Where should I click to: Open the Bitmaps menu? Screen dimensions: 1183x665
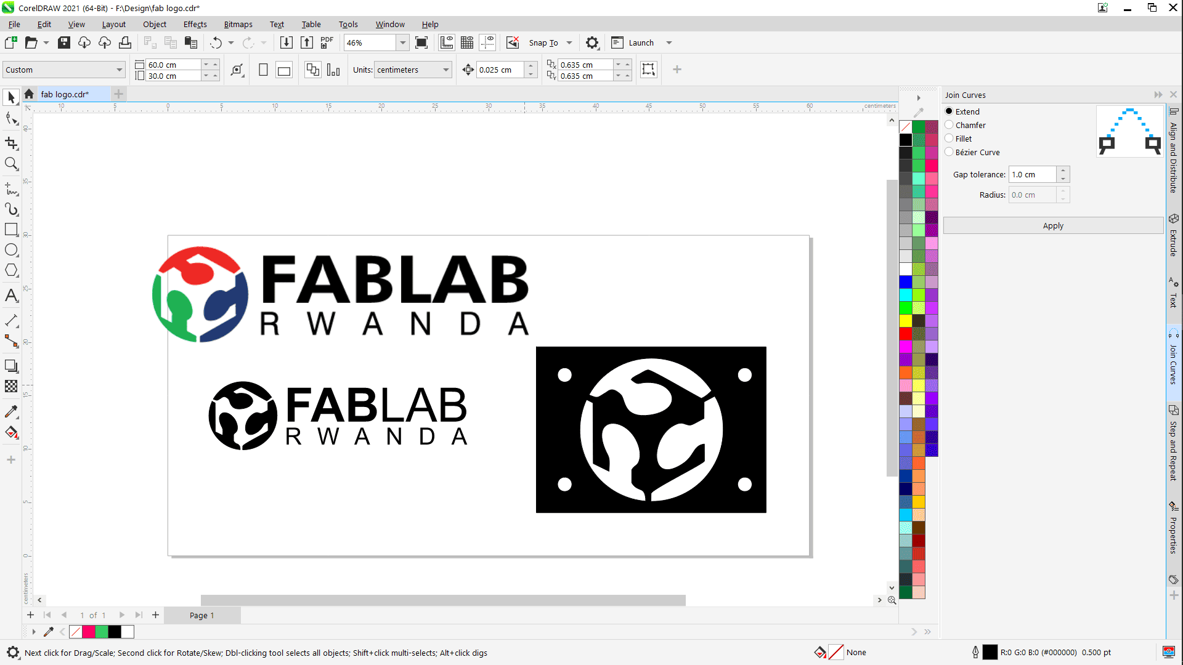(x=238, y=24)
